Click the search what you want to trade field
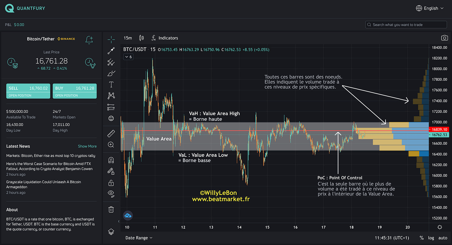Image resolution: width=452 pixels, height=245 pixels. point(406,24)
